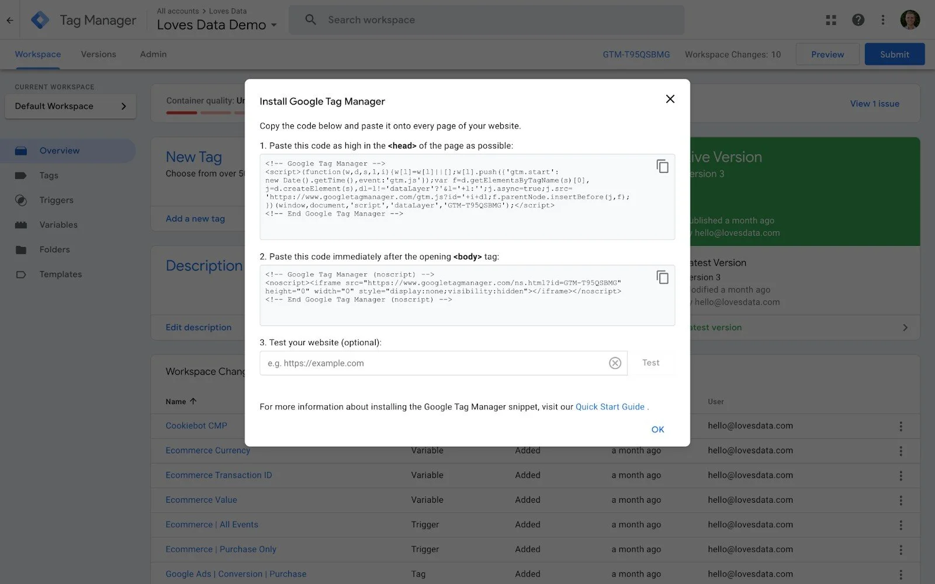Go back using the arrow icon
The width and height of the screenshot is (935, 584).
[x=9, y=19]
